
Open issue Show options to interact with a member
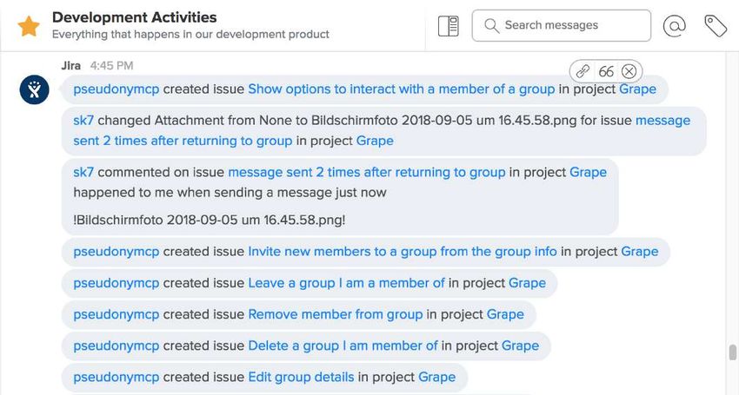402,89
